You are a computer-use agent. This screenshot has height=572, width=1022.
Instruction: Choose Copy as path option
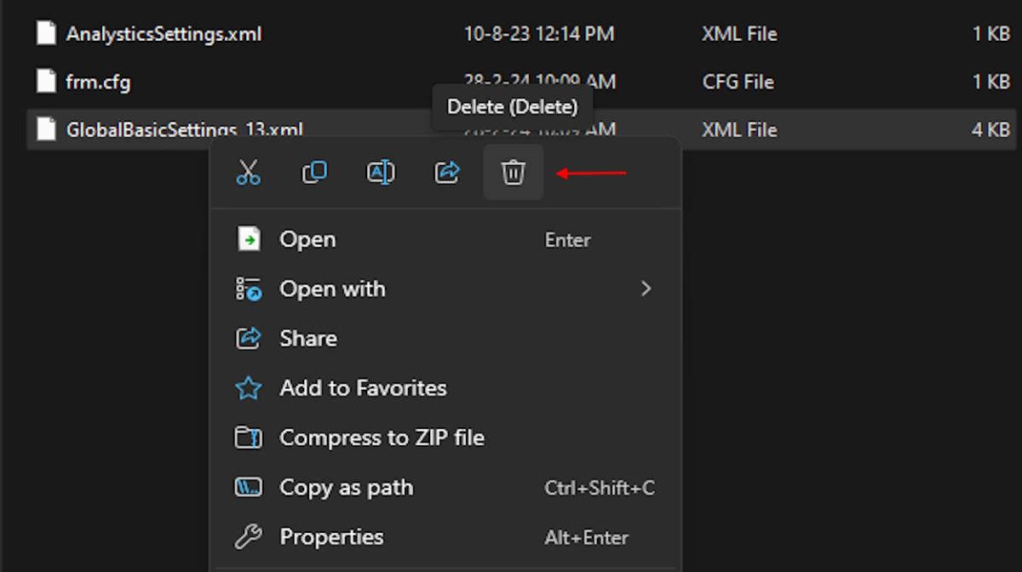coord(346,488)
